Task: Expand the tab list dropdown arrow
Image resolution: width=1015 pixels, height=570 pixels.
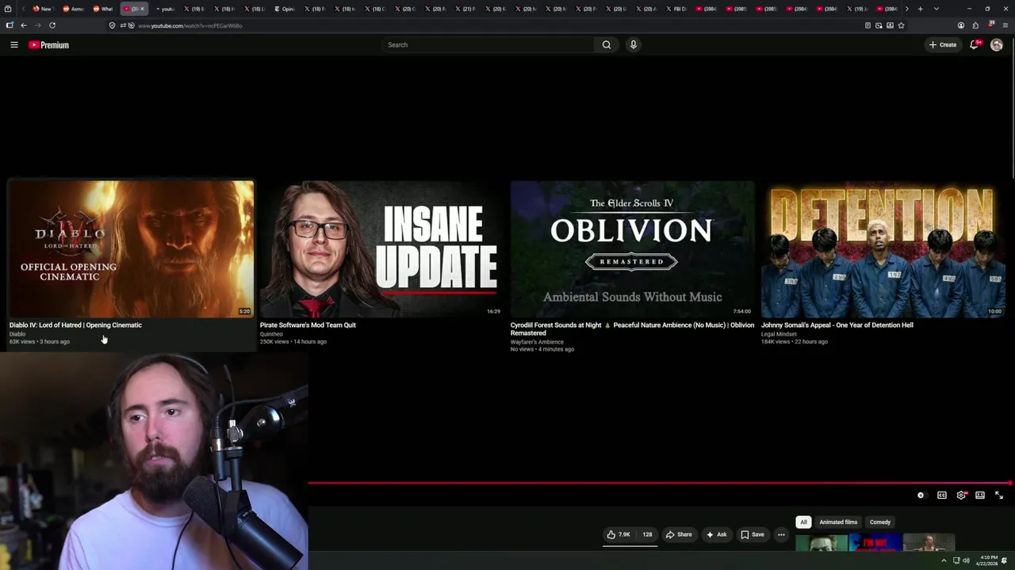Action: [936, 9]
